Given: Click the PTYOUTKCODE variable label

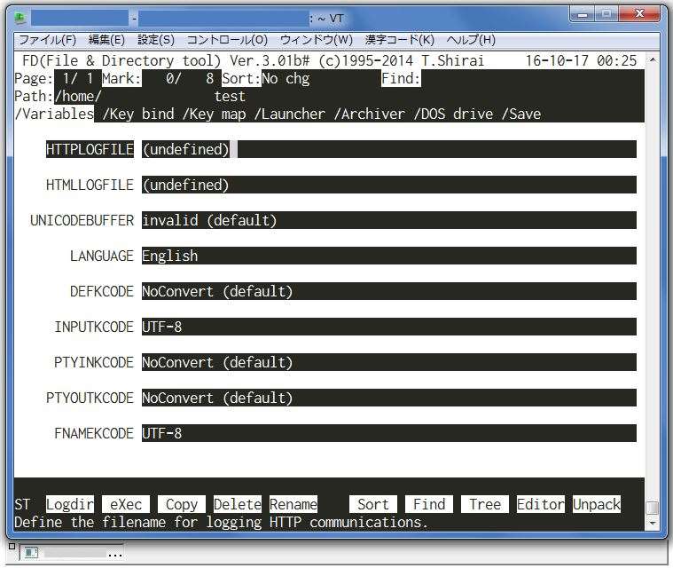Looking at the screenshot, I should (x=90, y=398).
